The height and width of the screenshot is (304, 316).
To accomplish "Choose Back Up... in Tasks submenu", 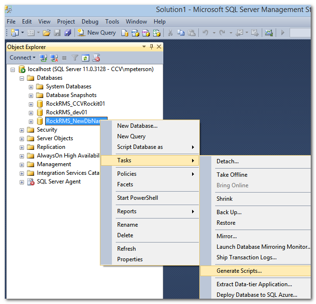I will pyautogui.click(x=229, y=212).
